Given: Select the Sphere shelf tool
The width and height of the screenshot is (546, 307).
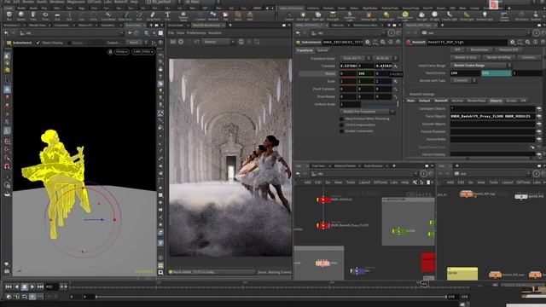Looking at the screenshot, I should [20, 15].
